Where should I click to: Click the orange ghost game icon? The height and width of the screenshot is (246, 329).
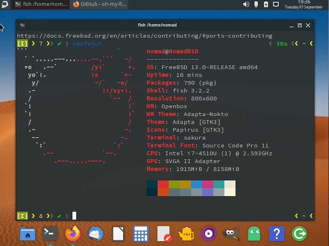tap(254, 234)
